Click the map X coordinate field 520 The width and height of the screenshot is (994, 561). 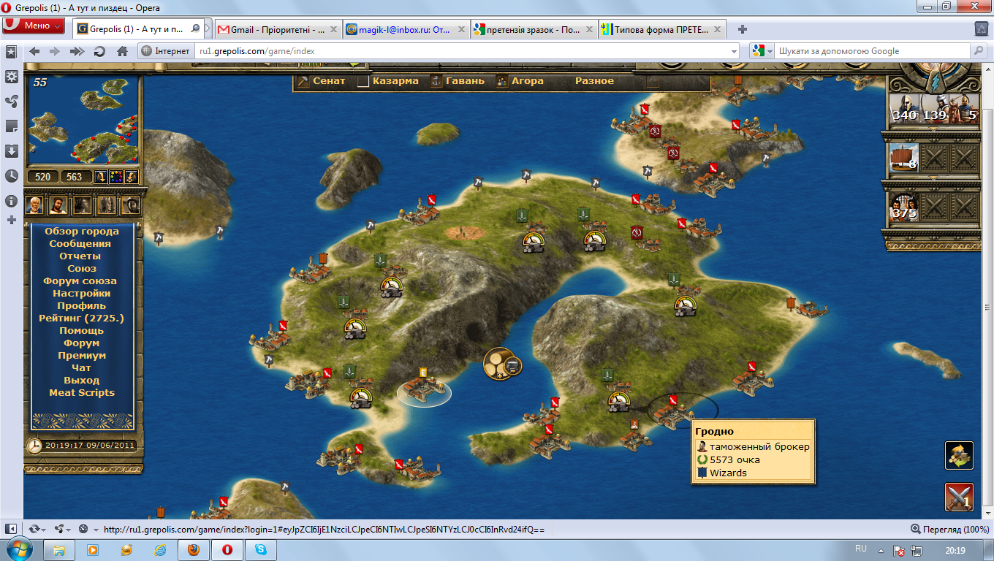pyautogui.click(x=43, y=177)
